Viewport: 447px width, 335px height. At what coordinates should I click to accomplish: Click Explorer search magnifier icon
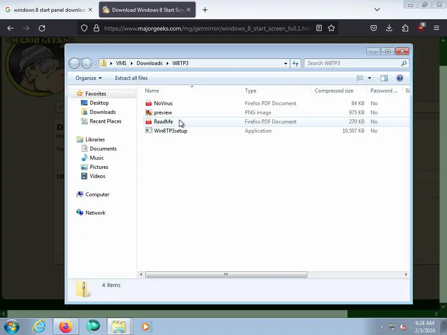click(x=404, y=63)
